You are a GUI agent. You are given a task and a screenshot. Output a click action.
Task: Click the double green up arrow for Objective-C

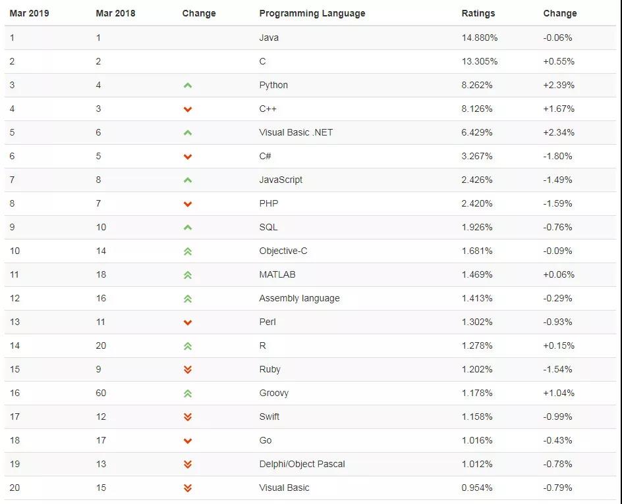point(188,251)
